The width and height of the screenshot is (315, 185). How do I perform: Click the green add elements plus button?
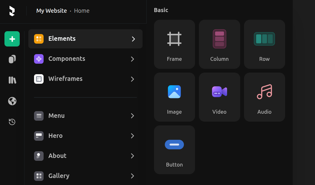click(x=12, y=39)
